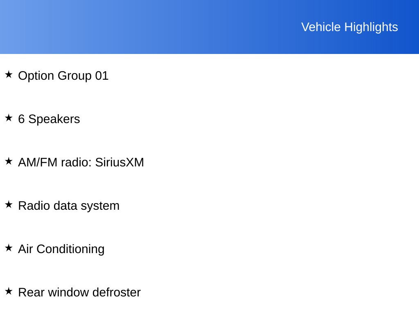The image size is (419, 314).
Task: Select the star icon before AM/FM radio
Action: click(x=9, y=161)
